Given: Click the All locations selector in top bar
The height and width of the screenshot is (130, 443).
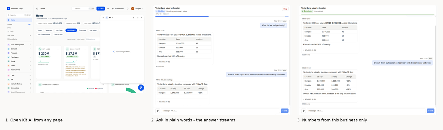Looking at the screenshot, I should click(x=118, y=8).
